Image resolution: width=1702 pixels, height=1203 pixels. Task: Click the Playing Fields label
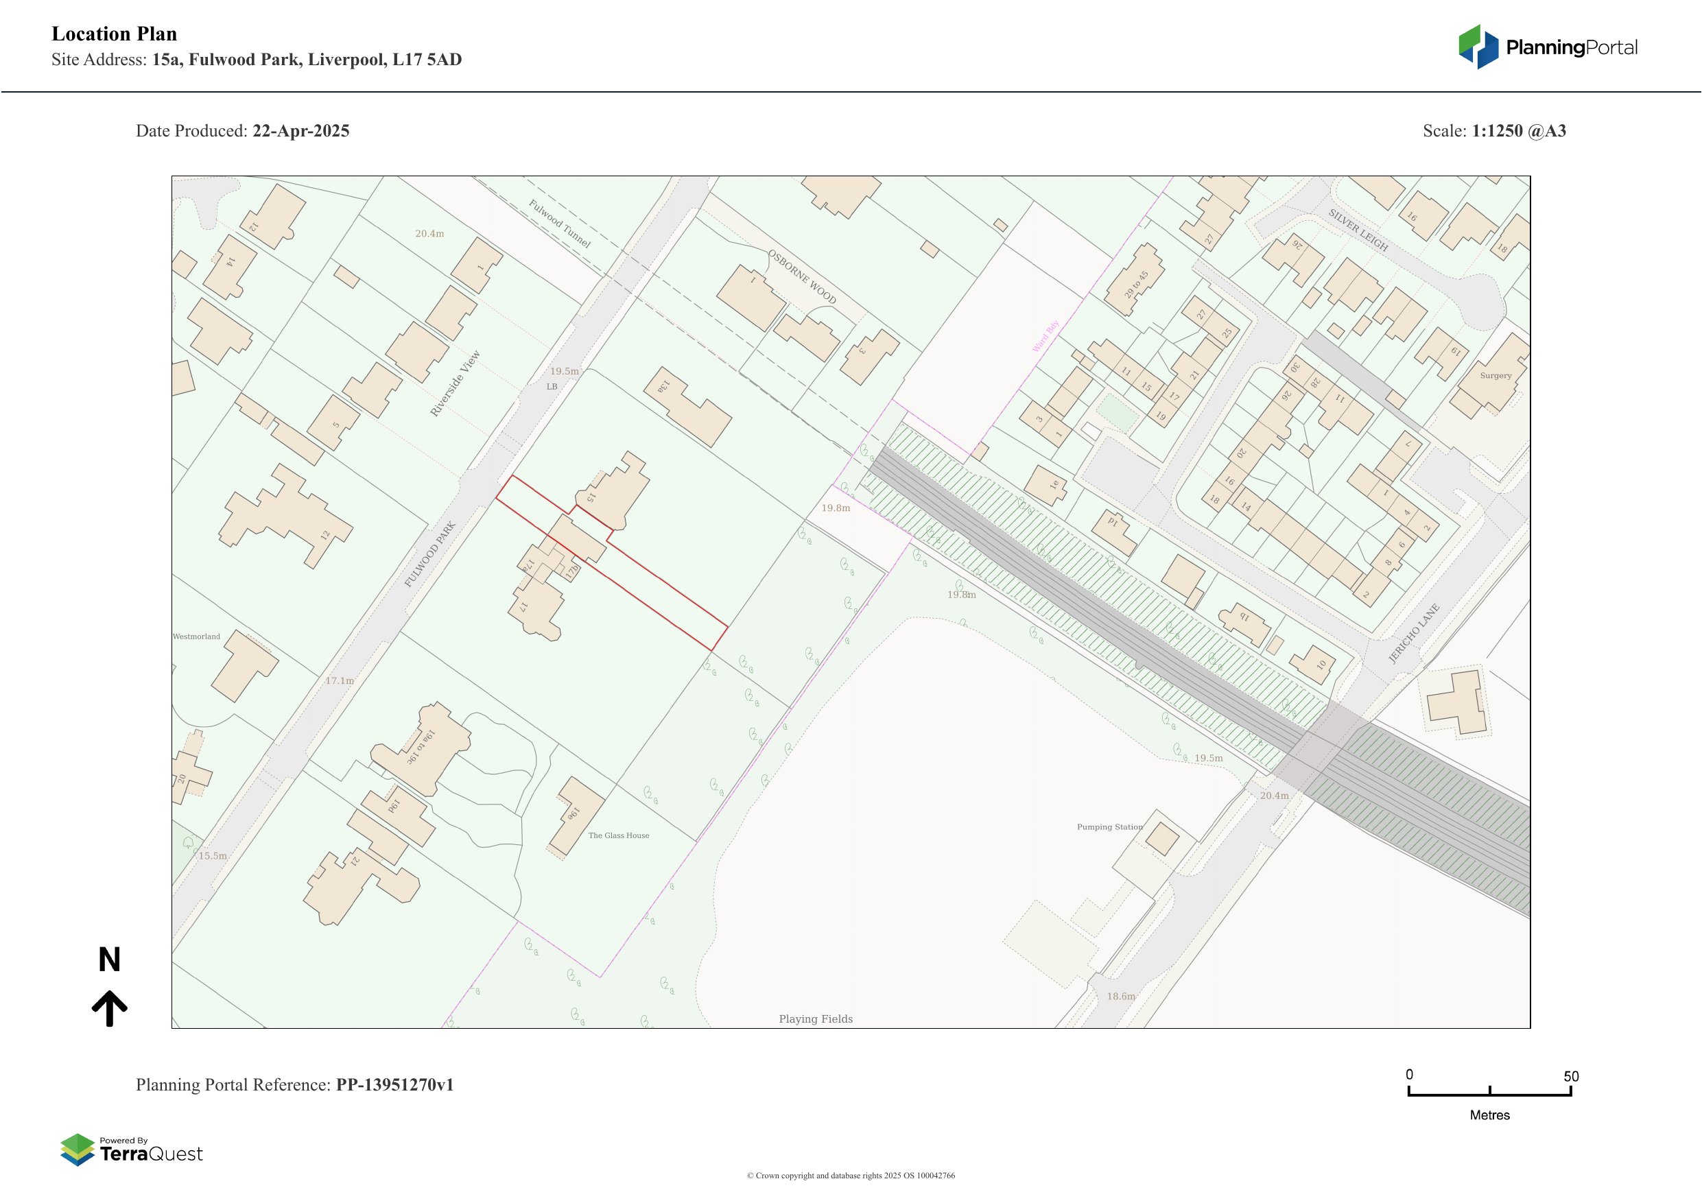pos(816,1019)
